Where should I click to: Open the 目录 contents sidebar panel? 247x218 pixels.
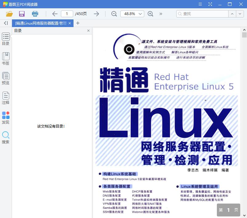coord(6,39)
